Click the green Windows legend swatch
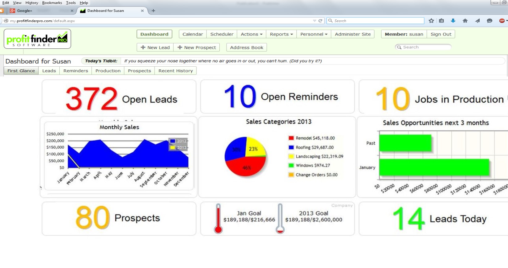This screenshot has width=508, height=268. (x=291, y=165)
